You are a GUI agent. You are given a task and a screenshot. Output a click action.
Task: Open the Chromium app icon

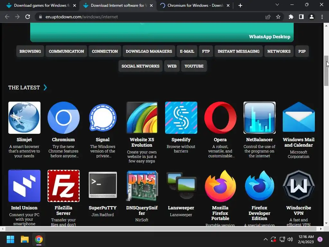[64, 118]
